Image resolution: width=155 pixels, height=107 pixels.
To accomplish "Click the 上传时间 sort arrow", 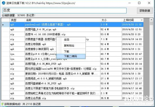I will [142, 20].
